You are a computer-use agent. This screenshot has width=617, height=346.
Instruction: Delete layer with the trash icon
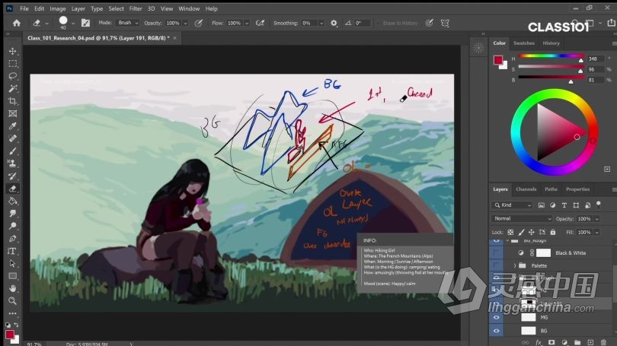pos(603,342)
